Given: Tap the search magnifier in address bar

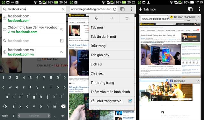Looking at the screenshot, I should point(4,9).
